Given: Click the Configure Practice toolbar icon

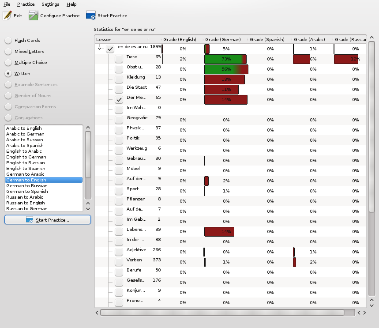Looking at the screenshot, I should (x=34, y=15).
